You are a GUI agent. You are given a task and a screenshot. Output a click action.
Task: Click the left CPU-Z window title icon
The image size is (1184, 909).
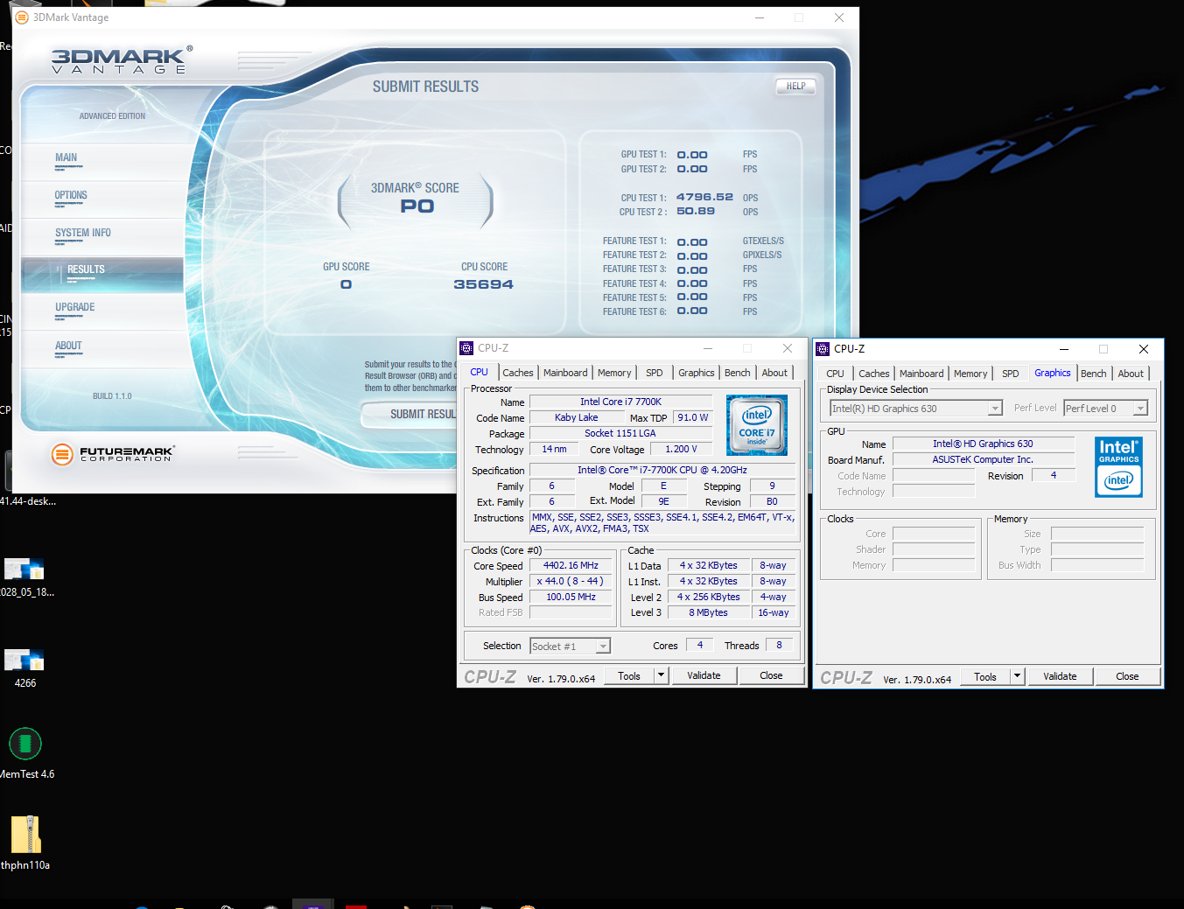(x=467, y=348)
